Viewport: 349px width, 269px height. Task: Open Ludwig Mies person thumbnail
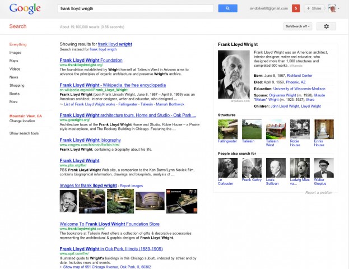tap(300, 168)
